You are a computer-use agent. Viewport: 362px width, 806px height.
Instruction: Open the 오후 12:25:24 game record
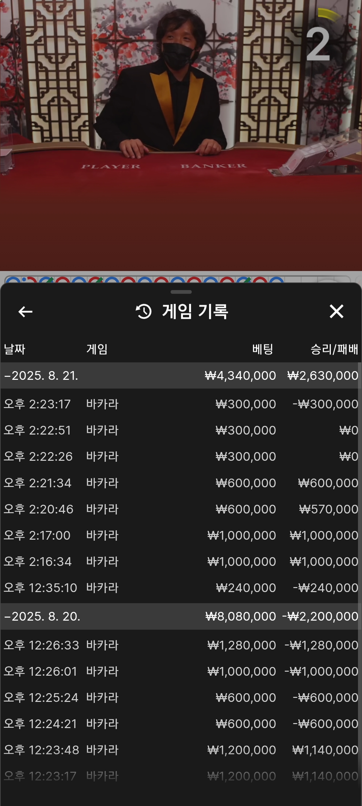[181, 698]
